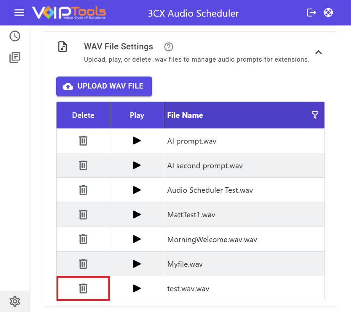Open the File Name column filter

[315, 115]
